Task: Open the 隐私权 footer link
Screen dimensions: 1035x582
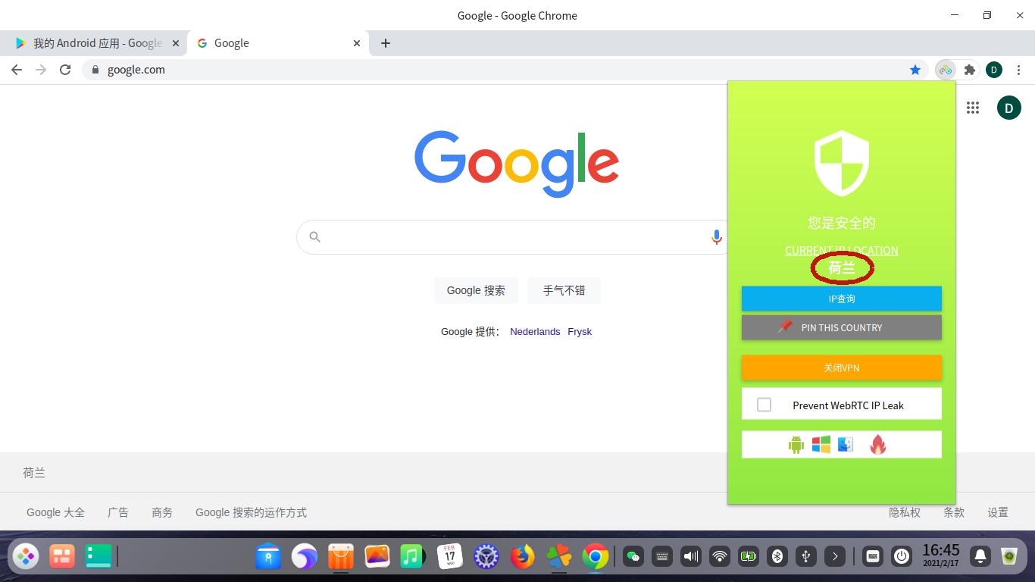Action: pyautogui.click(x=905, y=512)
